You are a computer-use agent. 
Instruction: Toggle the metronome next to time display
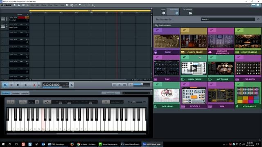(72, 85)
